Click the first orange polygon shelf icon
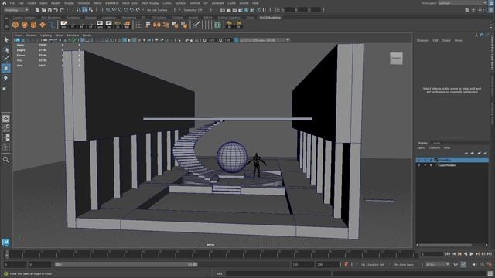The image size is (495, 278). click(x=15, y=25)
